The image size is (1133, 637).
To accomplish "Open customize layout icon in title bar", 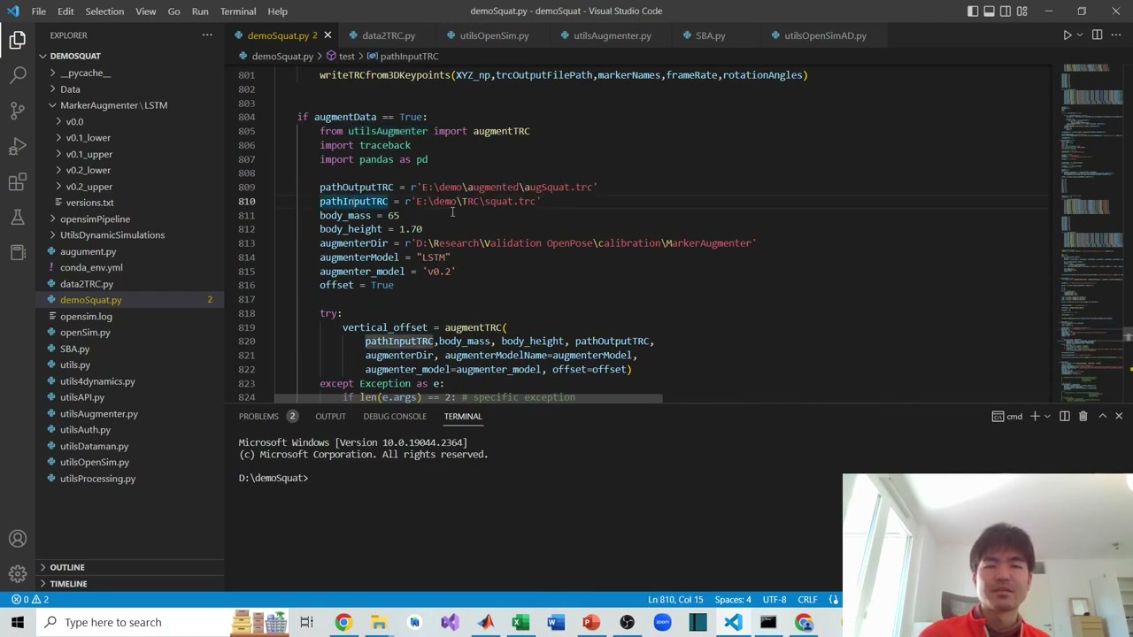I will [1022, 11].
